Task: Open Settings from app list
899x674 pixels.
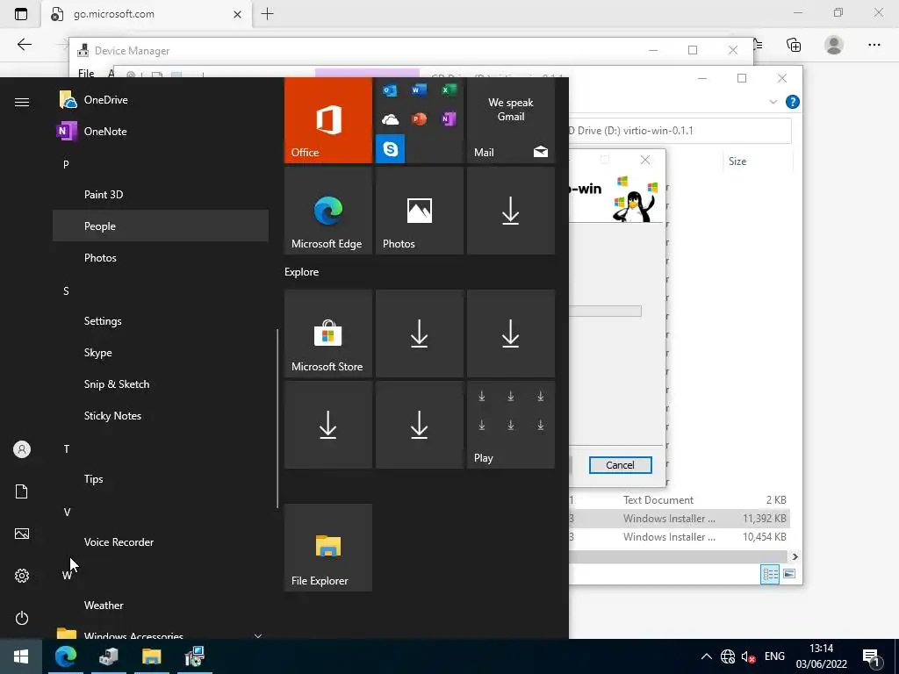Action: 161,321
